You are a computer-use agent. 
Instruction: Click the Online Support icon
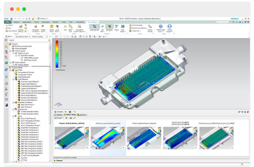point(170,28)
